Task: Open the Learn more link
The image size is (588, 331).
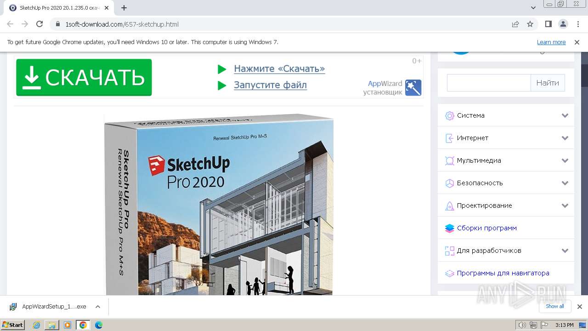Action: [x=551, y=42]
